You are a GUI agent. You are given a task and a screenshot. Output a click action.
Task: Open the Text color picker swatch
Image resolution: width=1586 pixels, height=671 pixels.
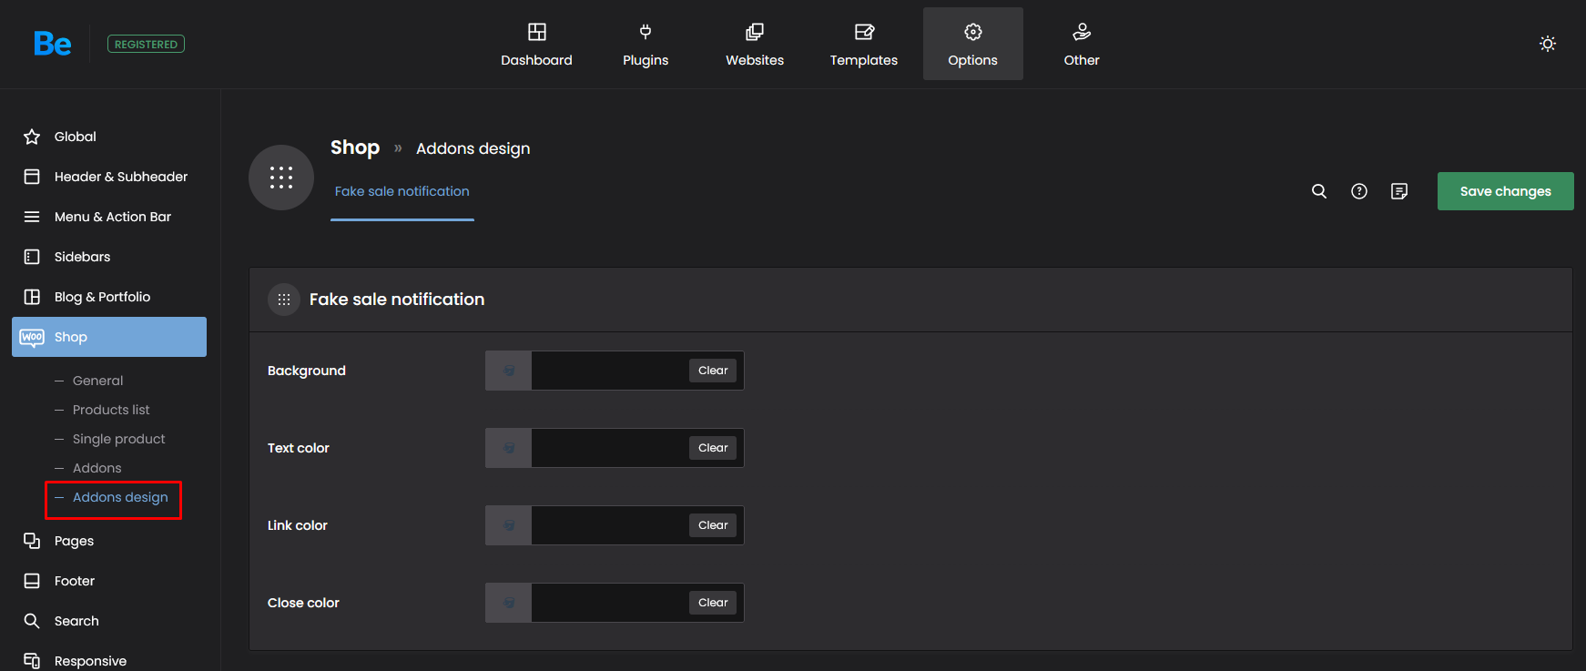(x=509, y=448)
